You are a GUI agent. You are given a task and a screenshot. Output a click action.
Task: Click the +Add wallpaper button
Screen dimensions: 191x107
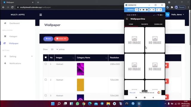(48, 39)
